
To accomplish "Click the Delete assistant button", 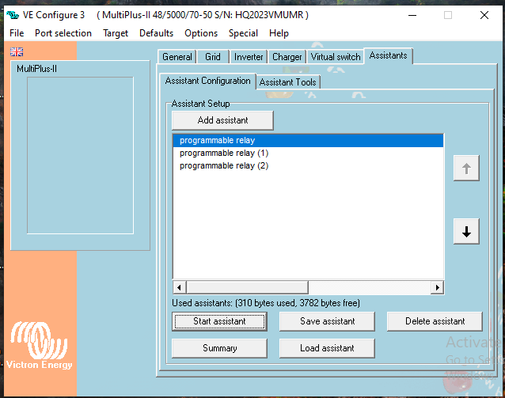I will coord(435,321).
